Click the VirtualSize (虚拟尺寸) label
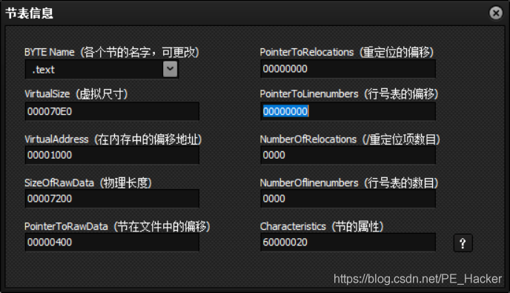This screenshot has width=510, height=293. pyautogui.click(x=76, y=94)
